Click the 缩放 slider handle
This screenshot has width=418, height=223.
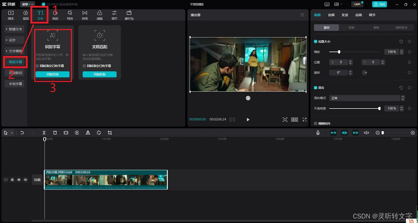[x=339, y=52]
